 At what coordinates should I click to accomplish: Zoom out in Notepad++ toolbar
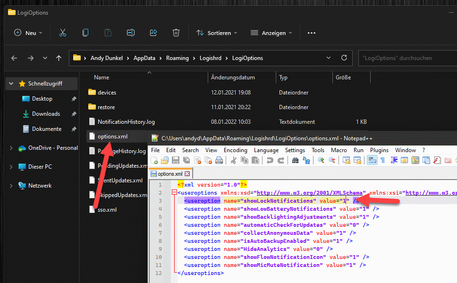pyautogui.click(x=332, y=160)
